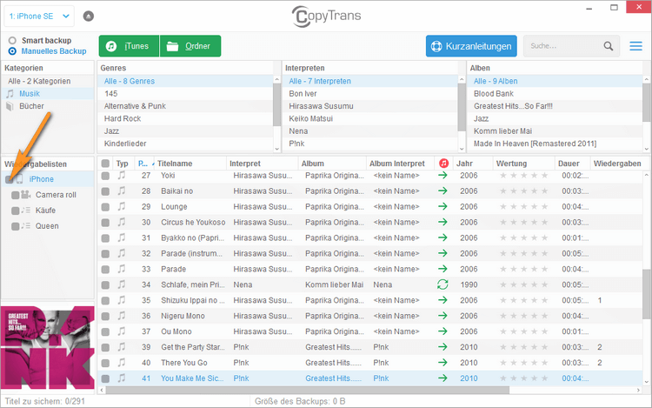Screen dimensions: 652x408
Task: Check the checkbox for track Yoki
Action: (x=105, y=176)
